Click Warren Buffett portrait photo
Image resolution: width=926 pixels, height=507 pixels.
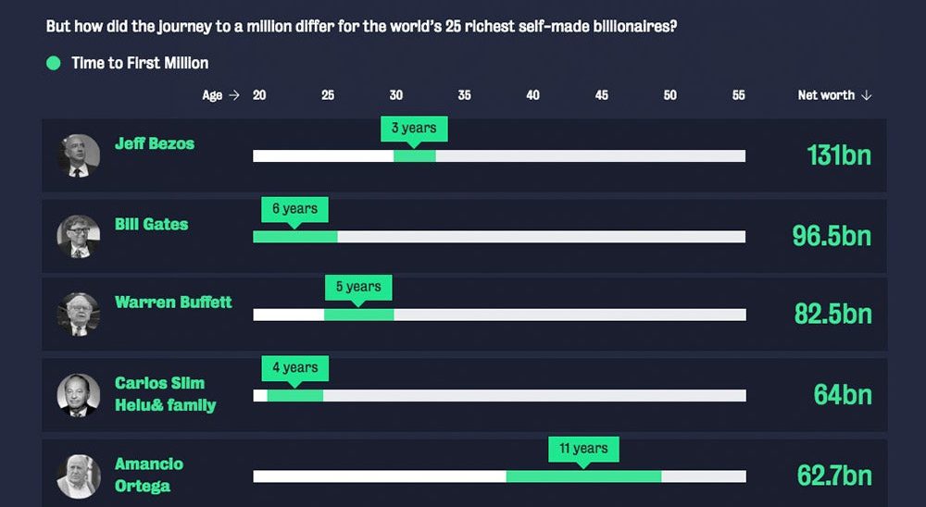(79, 314)
